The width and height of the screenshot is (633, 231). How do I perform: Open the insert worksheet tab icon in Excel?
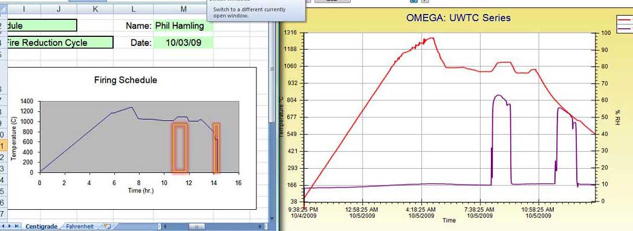[x=108, y=226]
